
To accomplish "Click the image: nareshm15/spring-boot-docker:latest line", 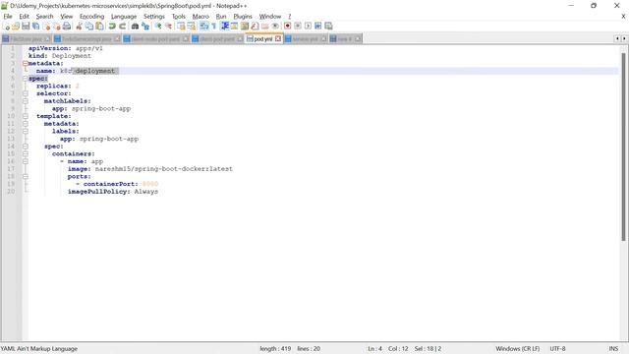I will (150, 169).
